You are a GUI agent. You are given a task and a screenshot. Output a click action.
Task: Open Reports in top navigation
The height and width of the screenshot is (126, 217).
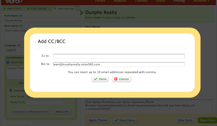(120, 1)
